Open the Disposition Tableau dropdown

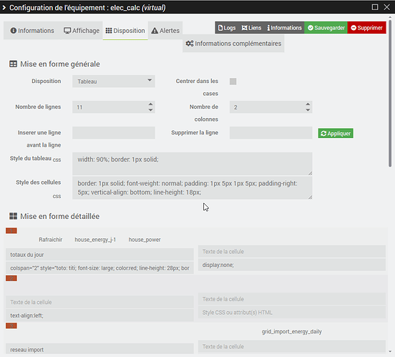pos(114,82)
